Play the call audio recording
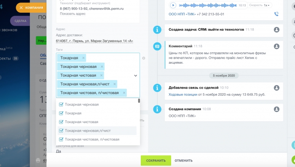 pyautogui.click(x=173, y=5)
